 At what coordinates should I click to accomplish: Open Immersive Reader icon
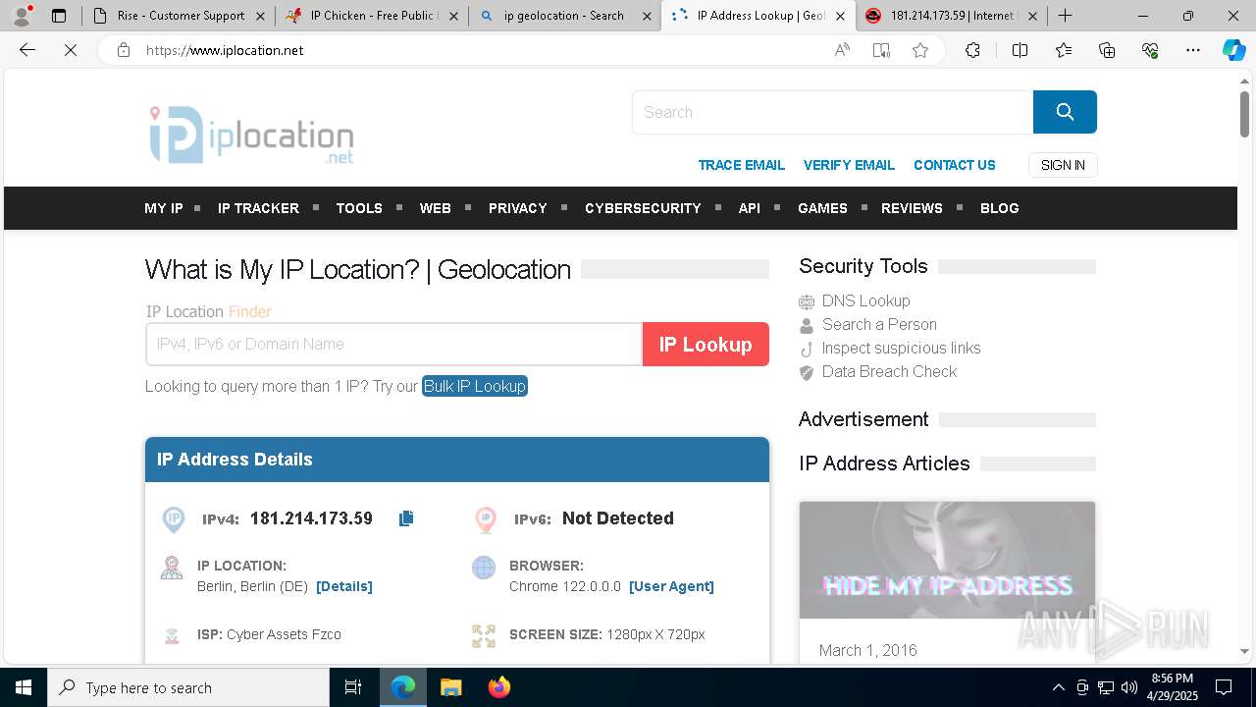point(881,50)
